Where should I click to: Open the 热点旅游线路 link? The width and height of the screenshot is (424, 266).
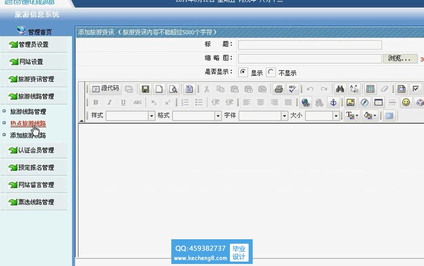point(28,123)
